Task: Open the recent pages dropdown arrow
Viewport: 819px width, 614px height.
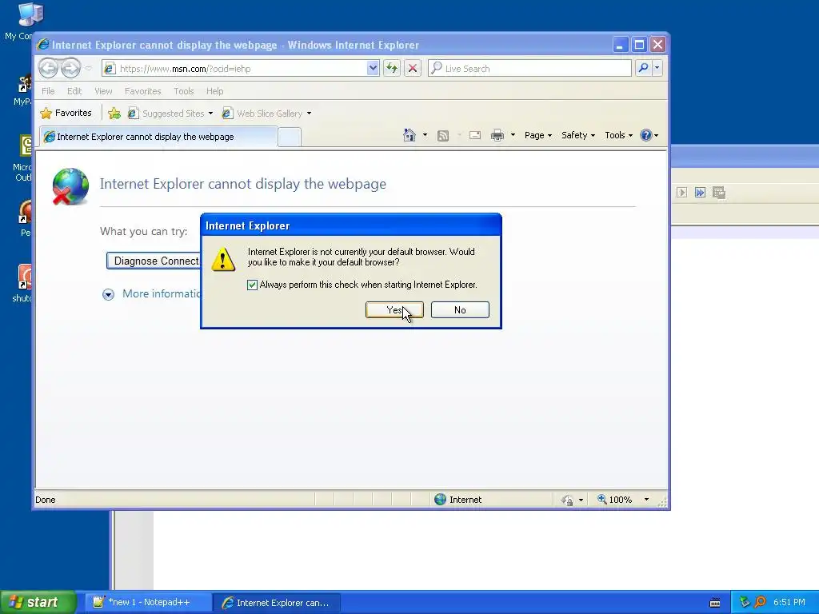Action: (x=88, y=69)
